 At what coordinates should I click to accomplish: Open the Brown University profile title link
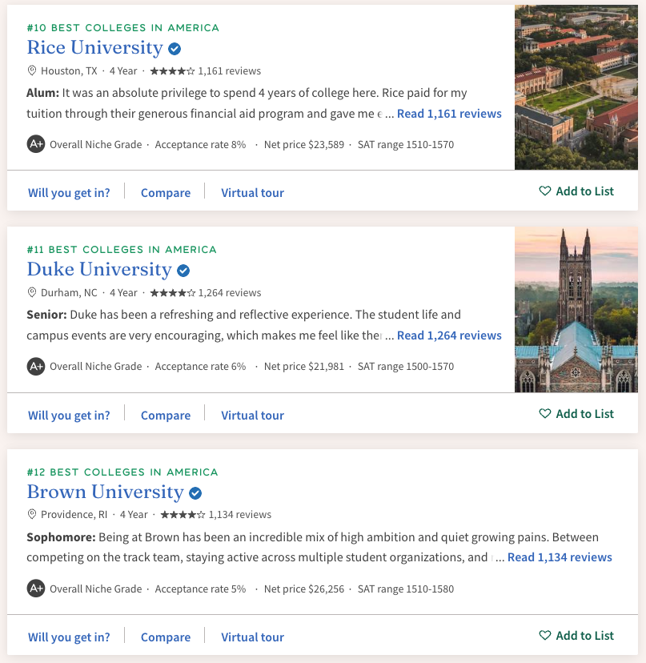pyautogui.click(x=106, y=492)
